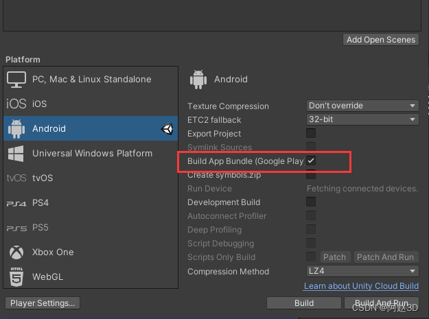
Task: Click the Build App Bundle label text
Action: point(246,161)
